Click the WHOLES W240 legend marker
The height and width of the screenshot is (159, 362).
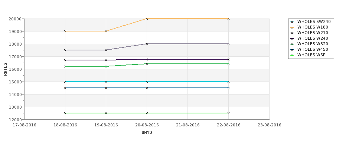pos(292,39)
